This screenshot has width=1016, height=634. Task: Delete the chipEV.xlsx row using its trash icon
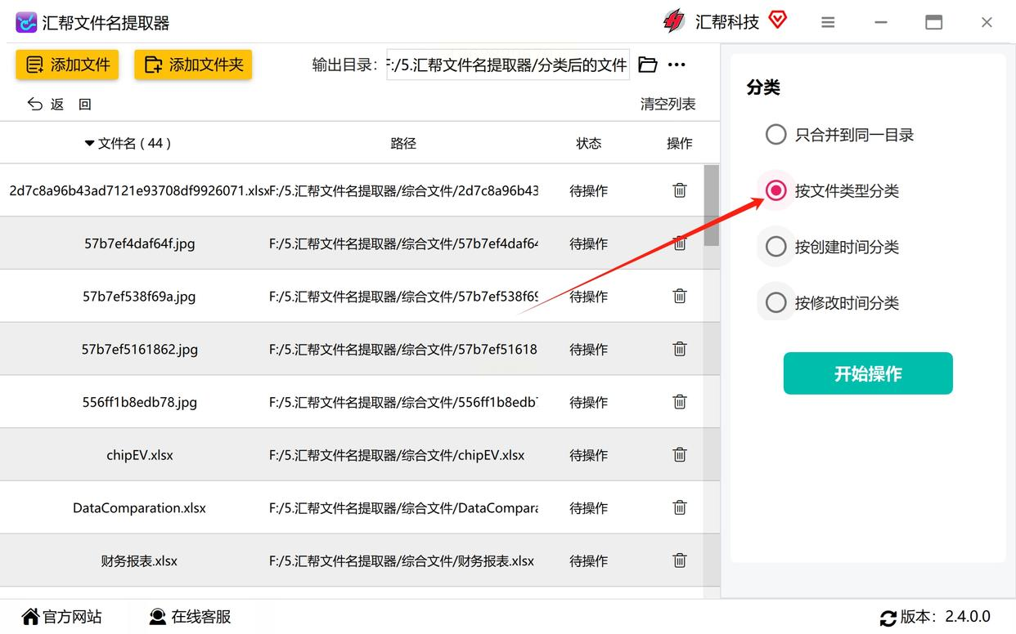679,454
